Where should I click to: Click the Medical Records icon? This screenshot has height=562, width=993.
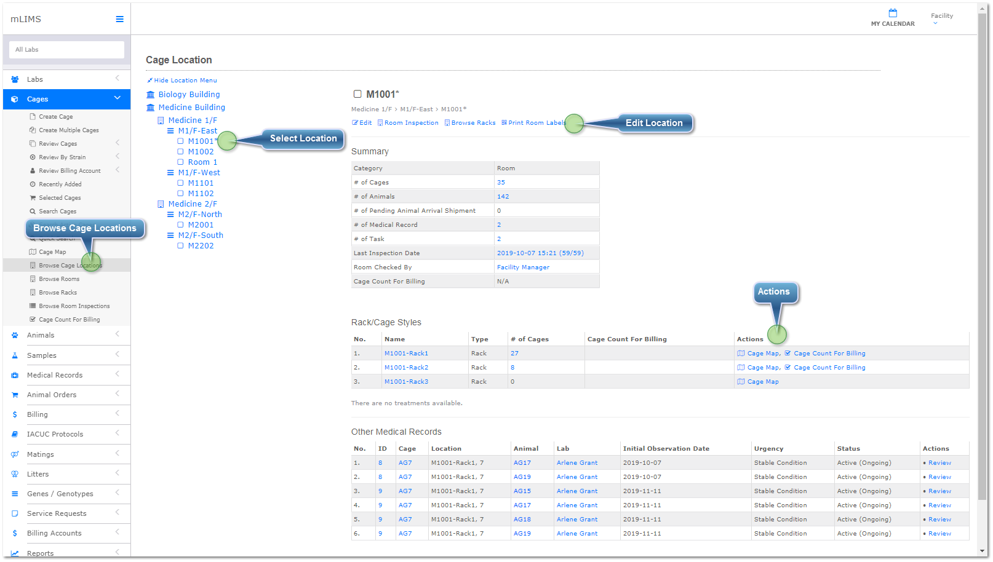point(15,375)
